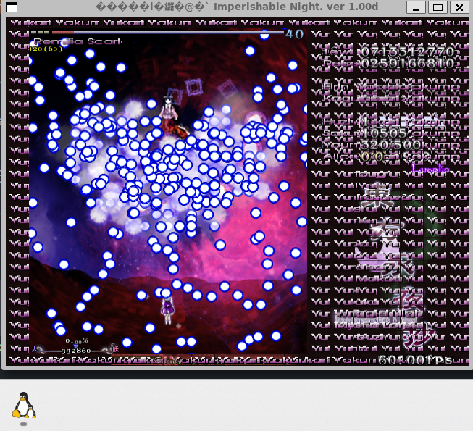Viewport: 473px width, 431px height.
Task: Click the point item count '320/500'
Action: (390, 145)
